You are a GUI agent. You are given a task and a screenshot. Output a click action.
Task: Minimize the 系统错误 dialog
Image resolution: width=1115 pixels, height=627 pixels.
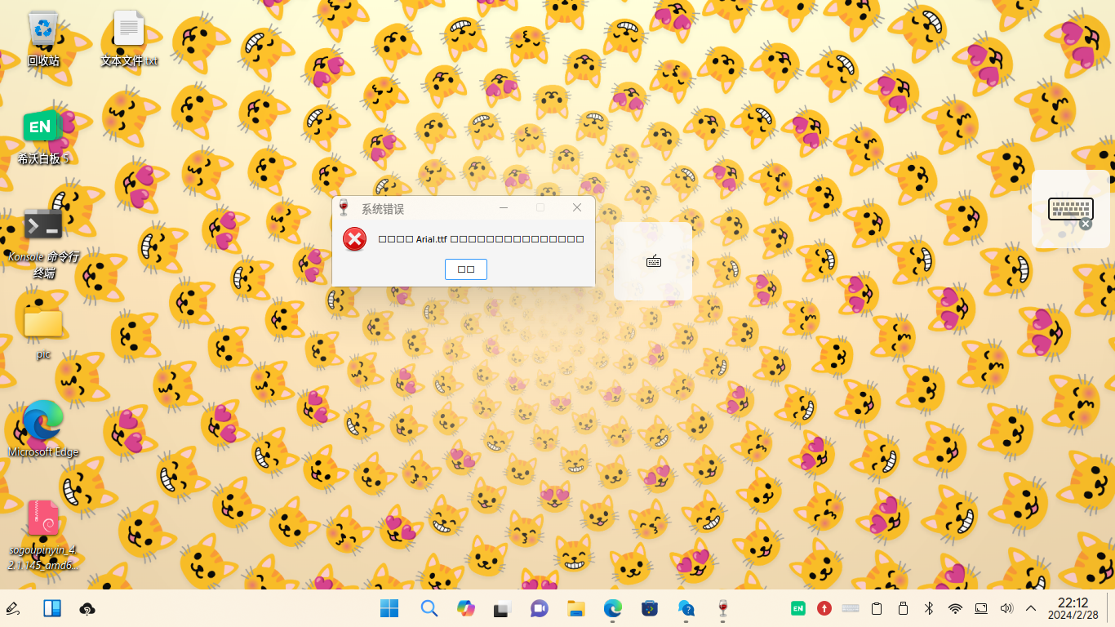tap(504, 207)
